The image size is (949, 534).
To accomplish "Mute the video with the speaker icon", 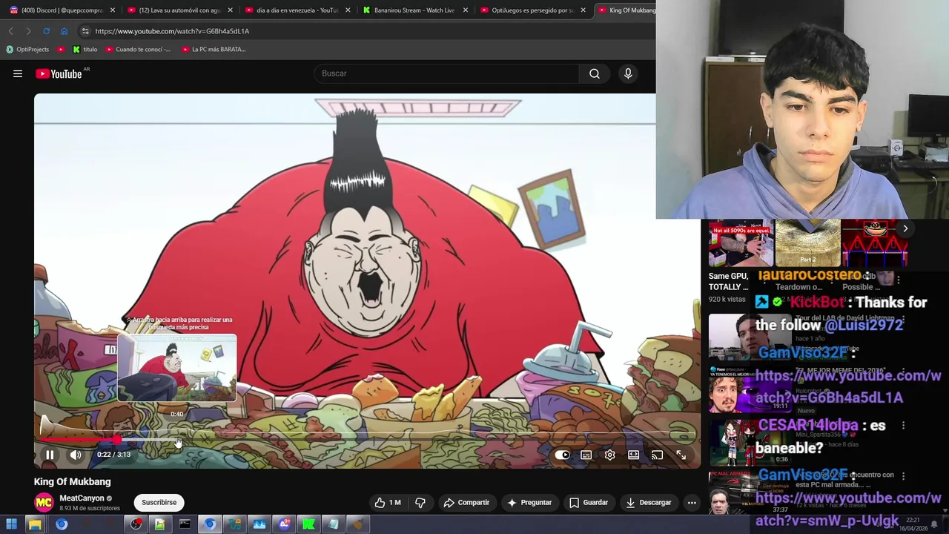I will 76,455.
